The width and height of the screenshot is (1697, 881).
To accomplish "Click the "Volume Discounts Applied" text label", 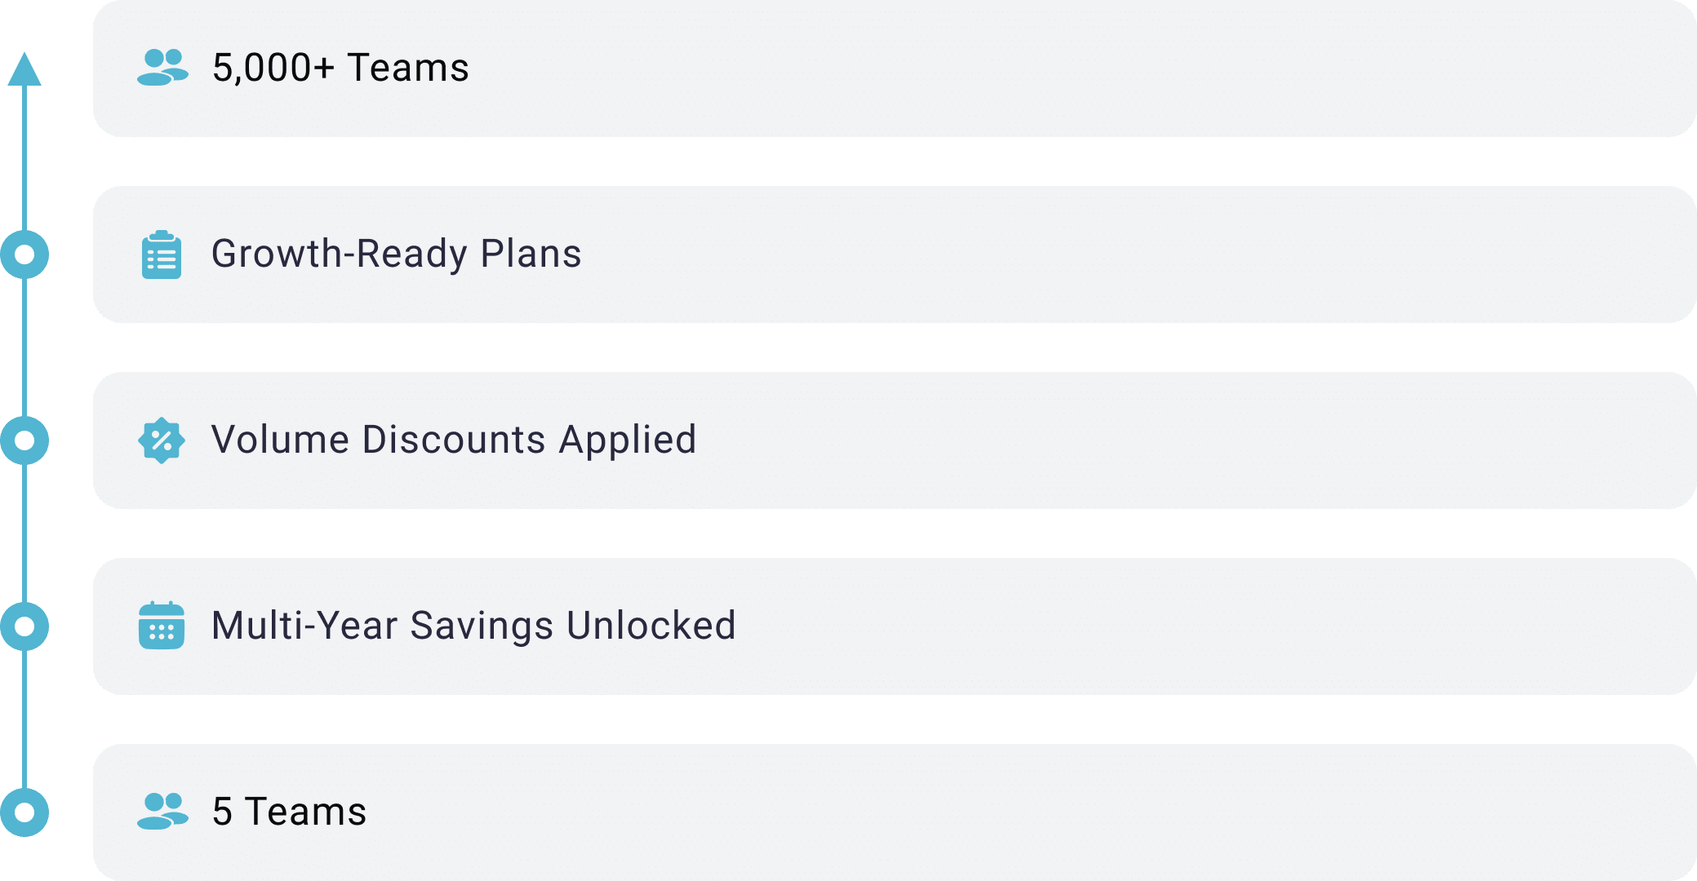I will coord(454,440).
